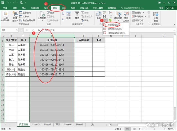This screenshot has width=177, height=131.
Task: Open 模拟分析 what-if analysis
Action: [x=118, y=16]
